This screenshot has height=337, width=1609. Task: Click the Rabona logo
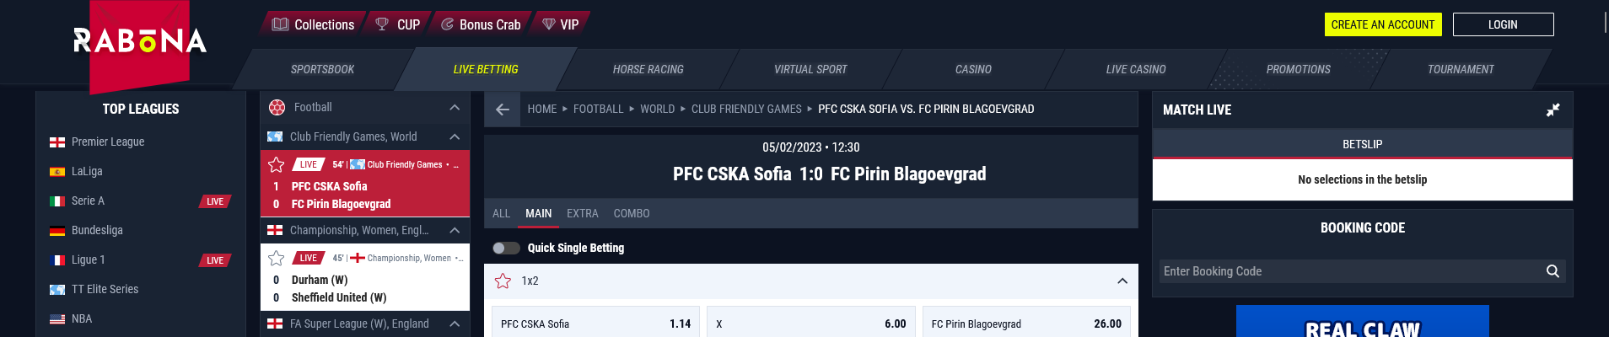coord(140,40)
